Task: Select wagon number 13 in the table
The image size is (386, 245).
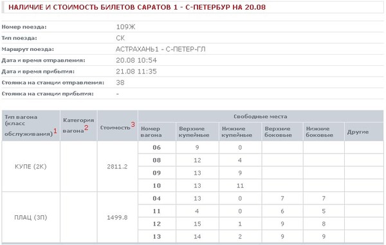Action: coord(156,237)
